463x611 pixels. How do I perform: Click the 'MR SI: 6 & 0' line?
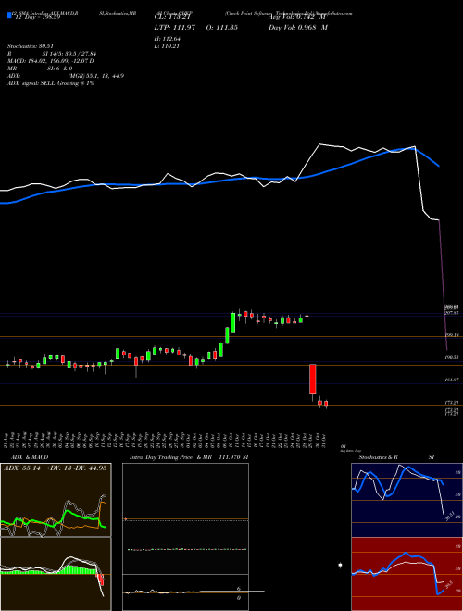tap(40, 69)
